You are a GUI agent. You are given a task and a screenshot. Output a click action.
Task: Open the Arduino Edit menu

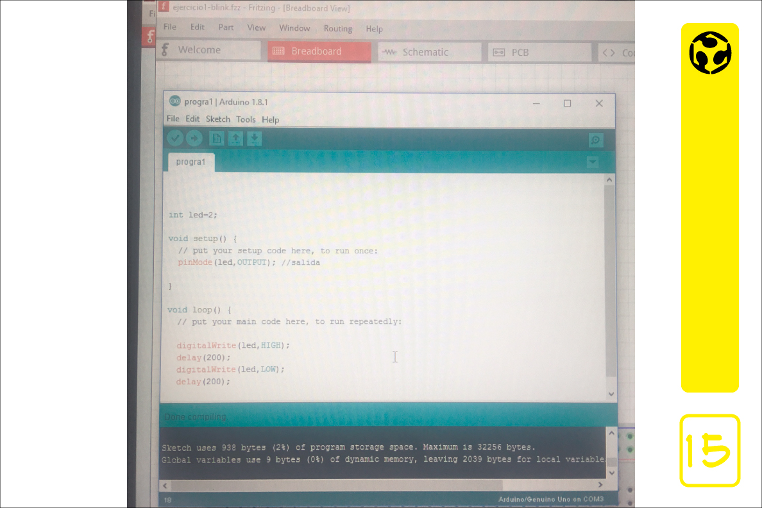click(x=192, y=119)
